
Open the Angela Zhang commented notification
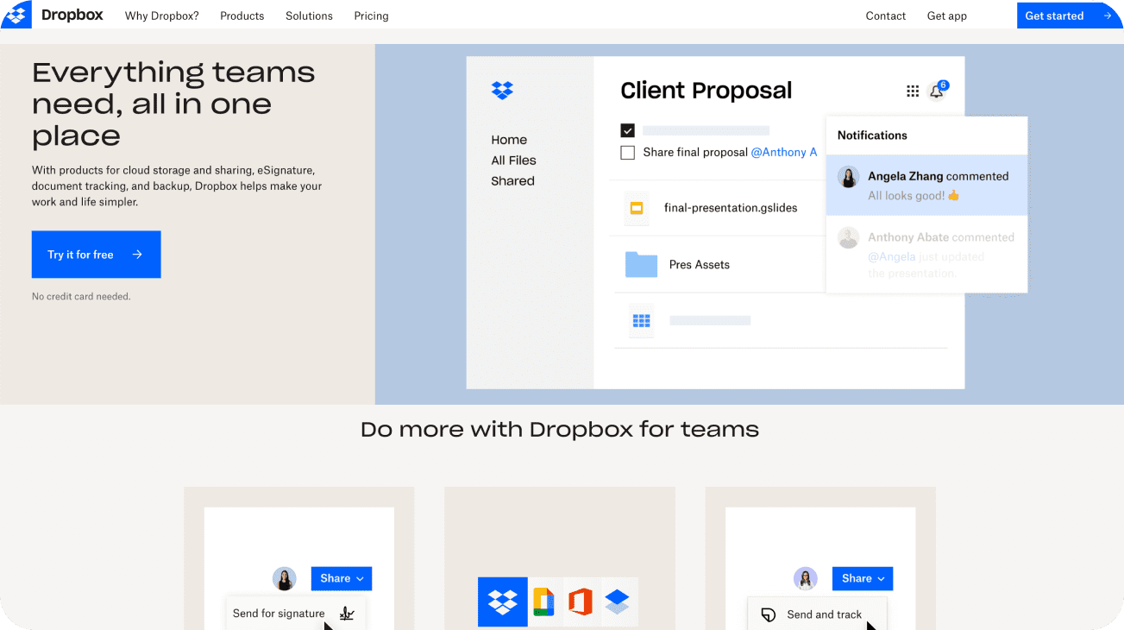[926, 185]
